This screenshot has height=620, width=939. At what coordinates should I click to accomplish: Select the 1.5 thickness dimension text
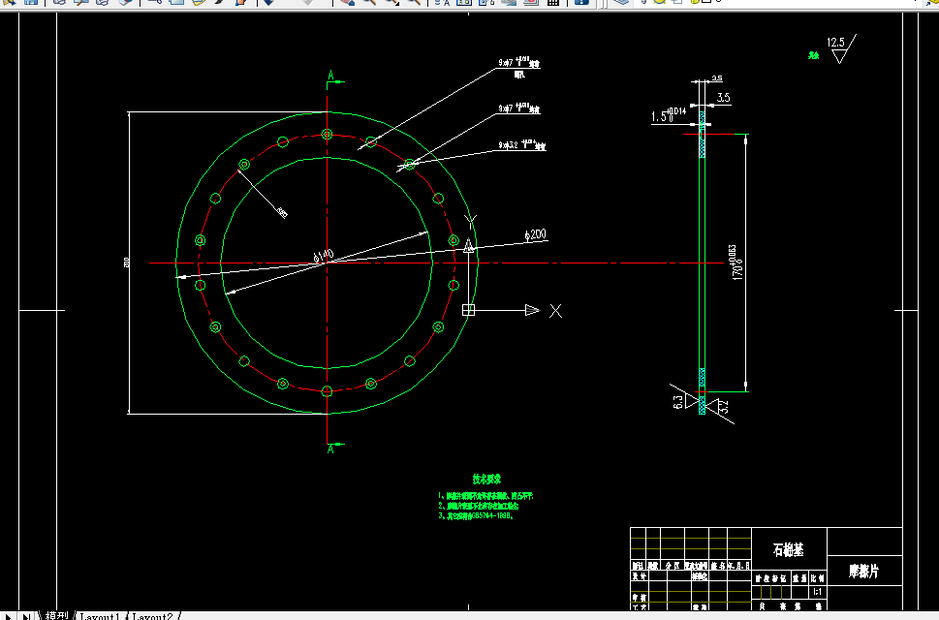tap(669, 114)
